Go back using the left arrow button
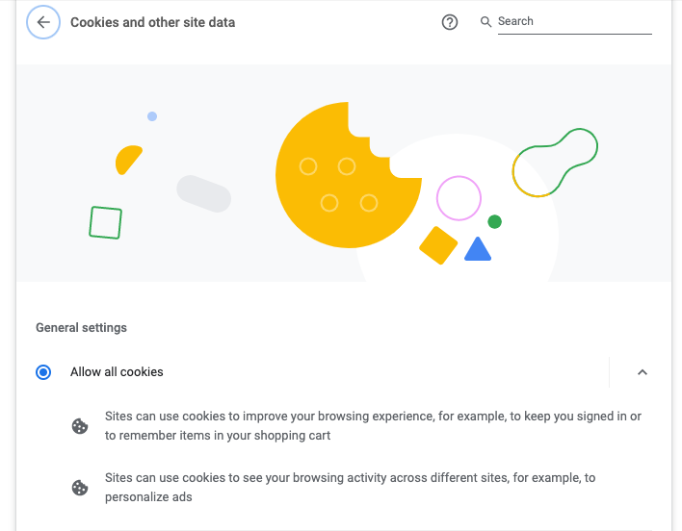This screenshot has width=682, height=531. [43, 22]
